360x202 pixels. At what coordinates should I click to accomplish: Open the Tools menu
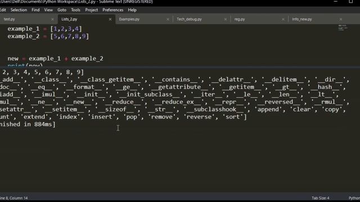tap(75, 10)
